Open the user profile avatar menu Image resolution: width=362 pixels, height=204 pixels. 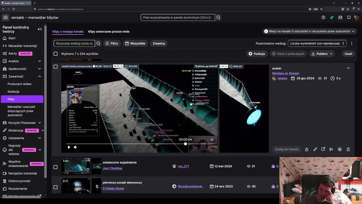click(x=357, y=18)
